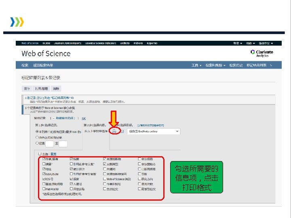Open Publons in the top bar
The width and height of the screenshot is (291, 218).
coord(138,43)
